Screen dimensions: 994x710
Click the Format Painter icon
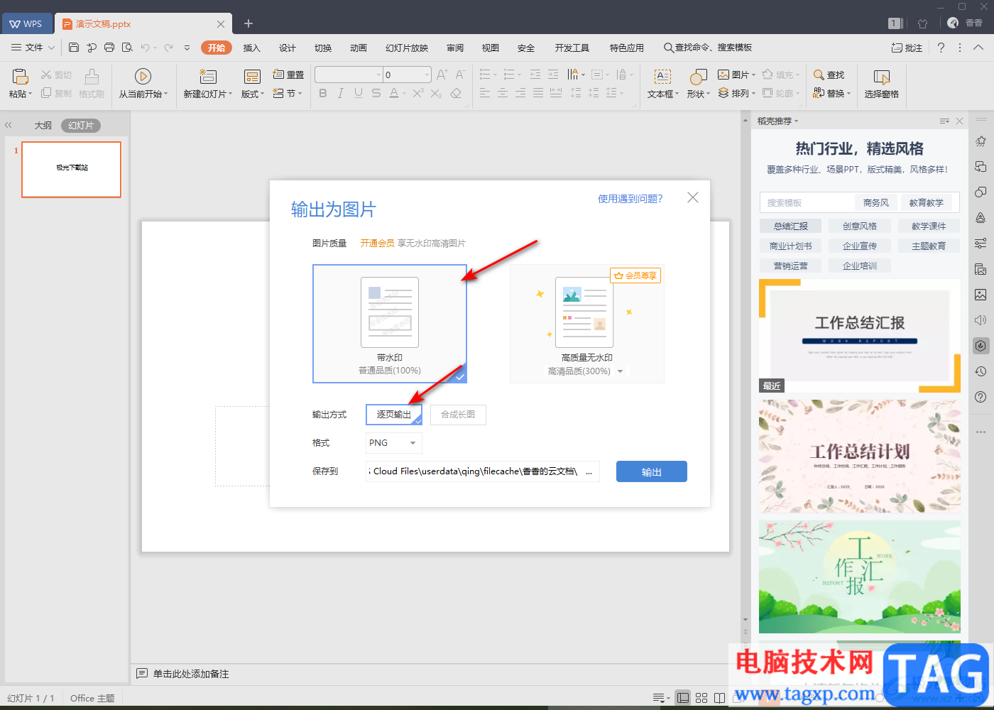coord(92,77)
